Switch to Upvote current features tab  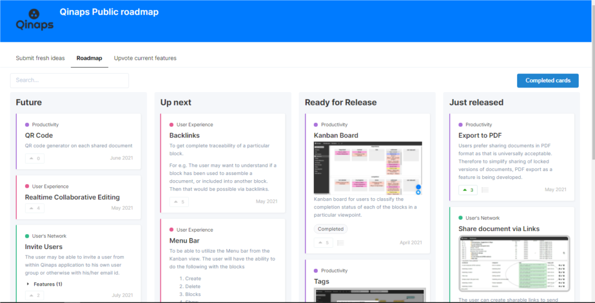coord(145,59)
